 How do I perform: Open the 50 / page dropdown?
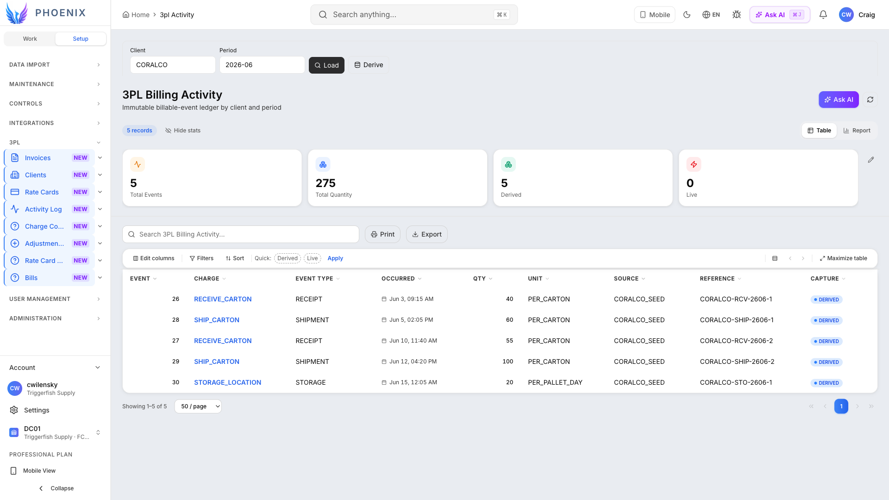(198, 406)
